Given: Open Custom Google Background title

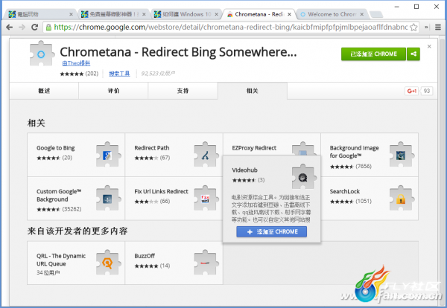Looking at the screenshot, I should coord(59,195).
